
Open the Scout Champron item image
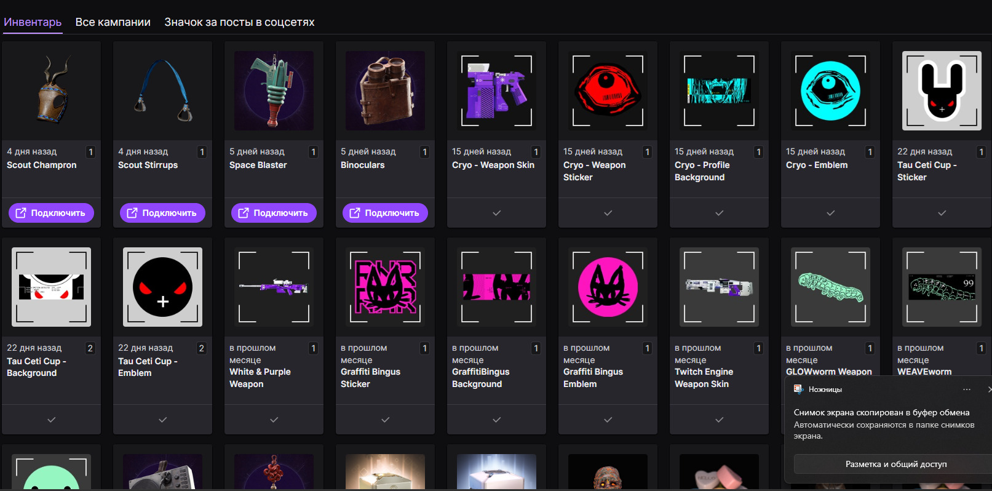[x=52, y=90]
